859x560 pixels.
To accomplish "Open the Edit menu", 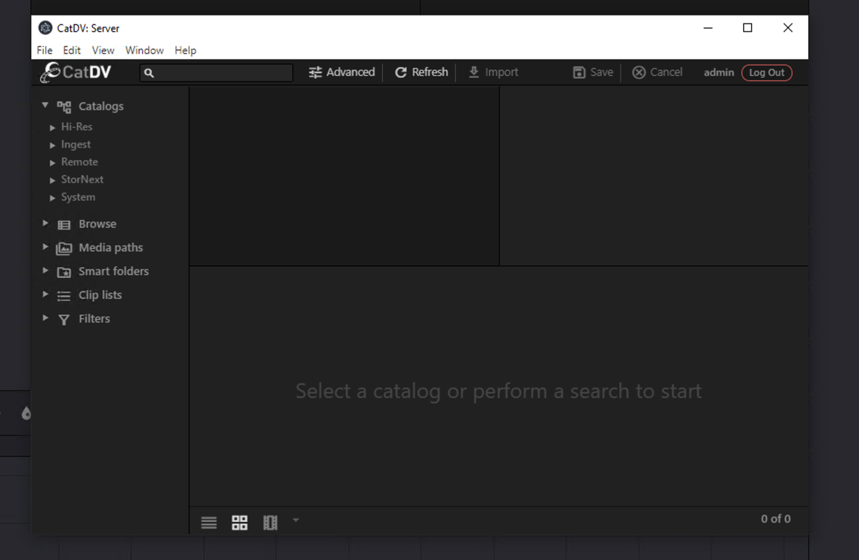I will pyautogui.click(x=72, y=50).
